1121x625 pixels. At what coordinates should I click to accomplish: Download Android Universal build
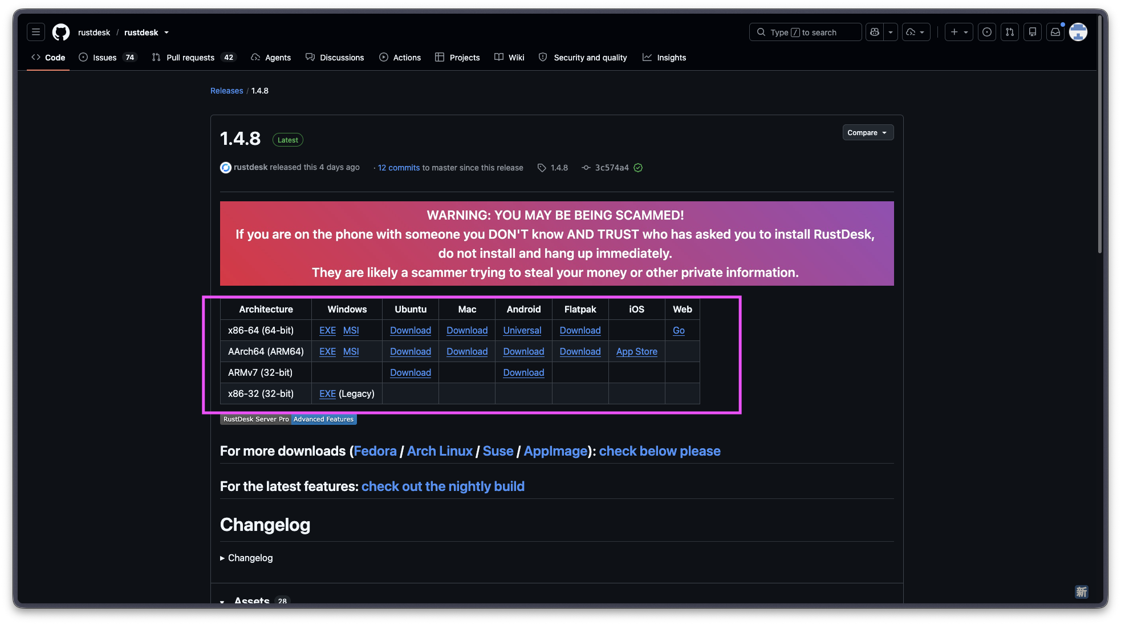[522, 330]
